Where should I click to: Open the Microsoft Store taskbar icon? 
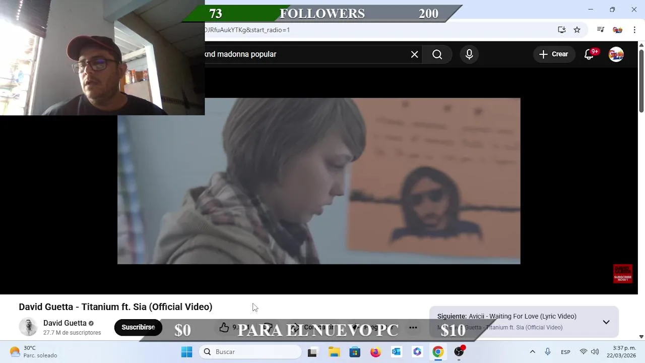355,352
